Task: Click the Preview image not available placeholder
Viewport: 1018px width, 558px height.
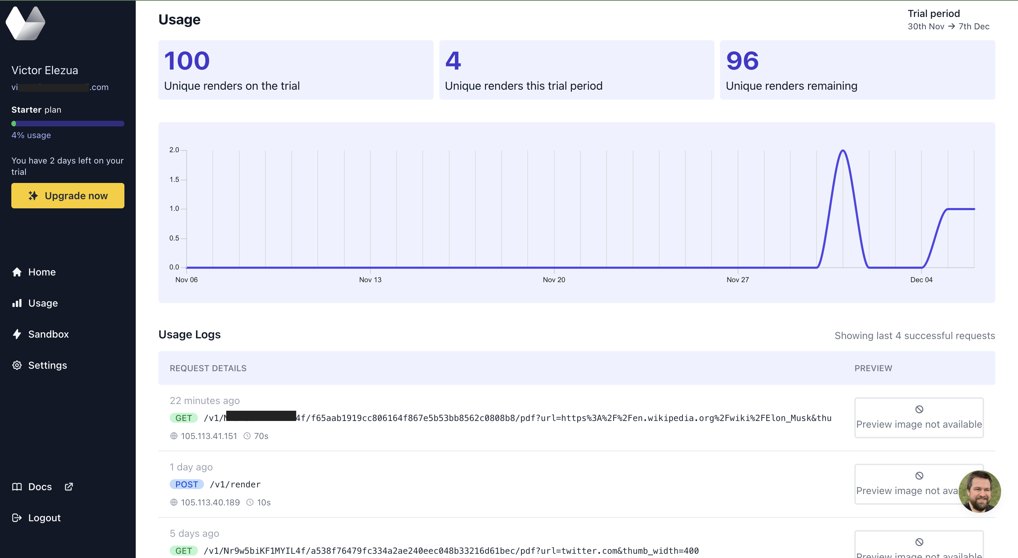Action: point(918,418)
